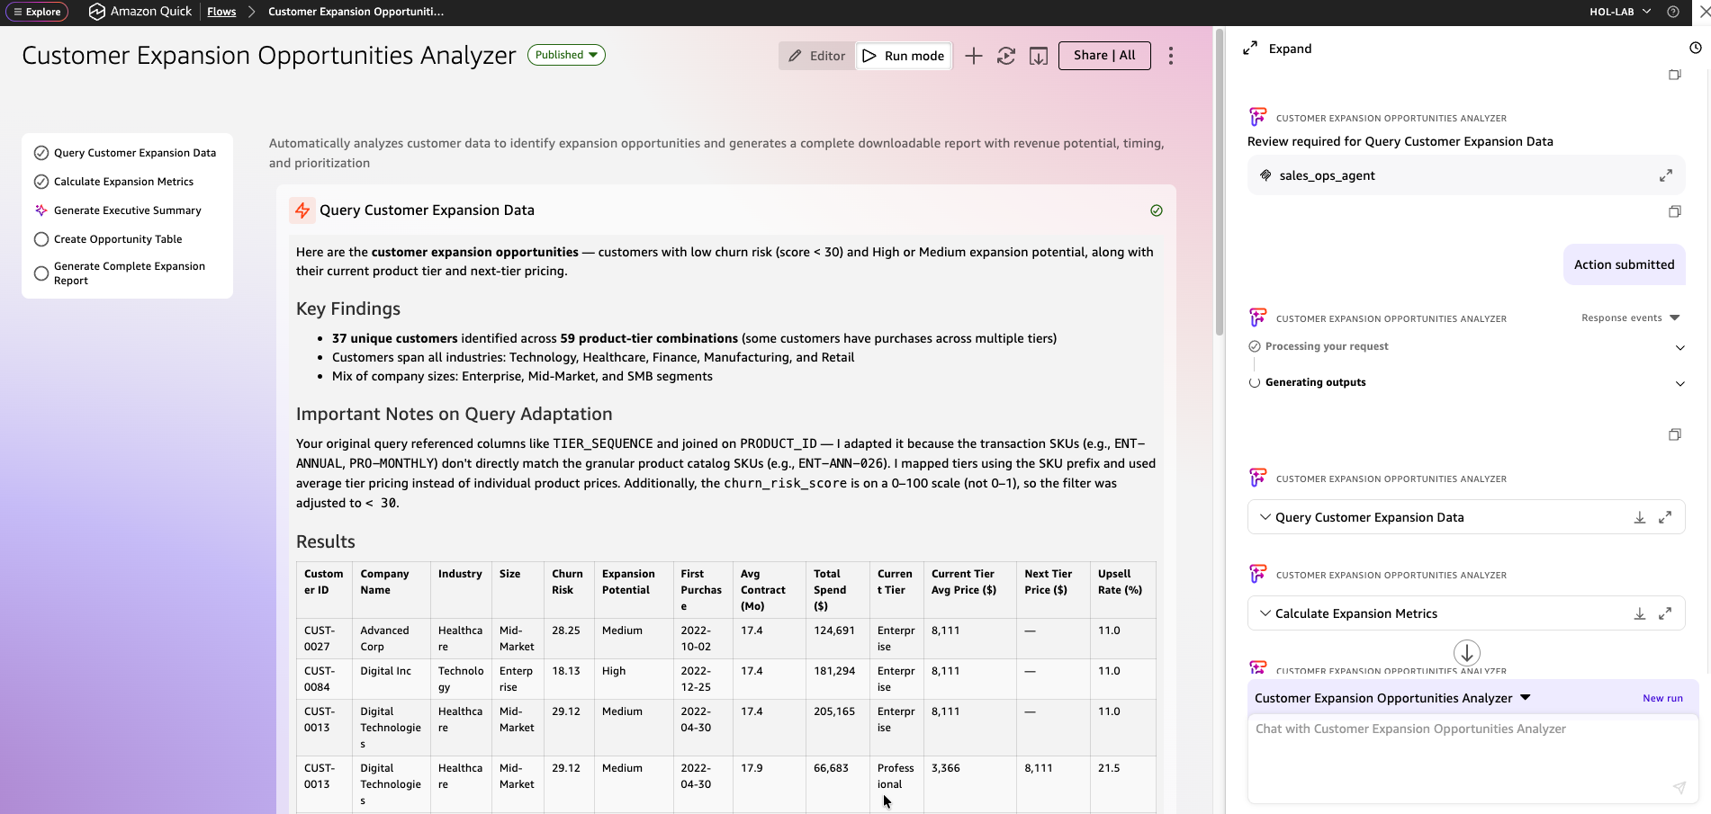This screenshot has width=1711, height=814.
Task: Switch to Editor mode
Action: pos(817,56)
